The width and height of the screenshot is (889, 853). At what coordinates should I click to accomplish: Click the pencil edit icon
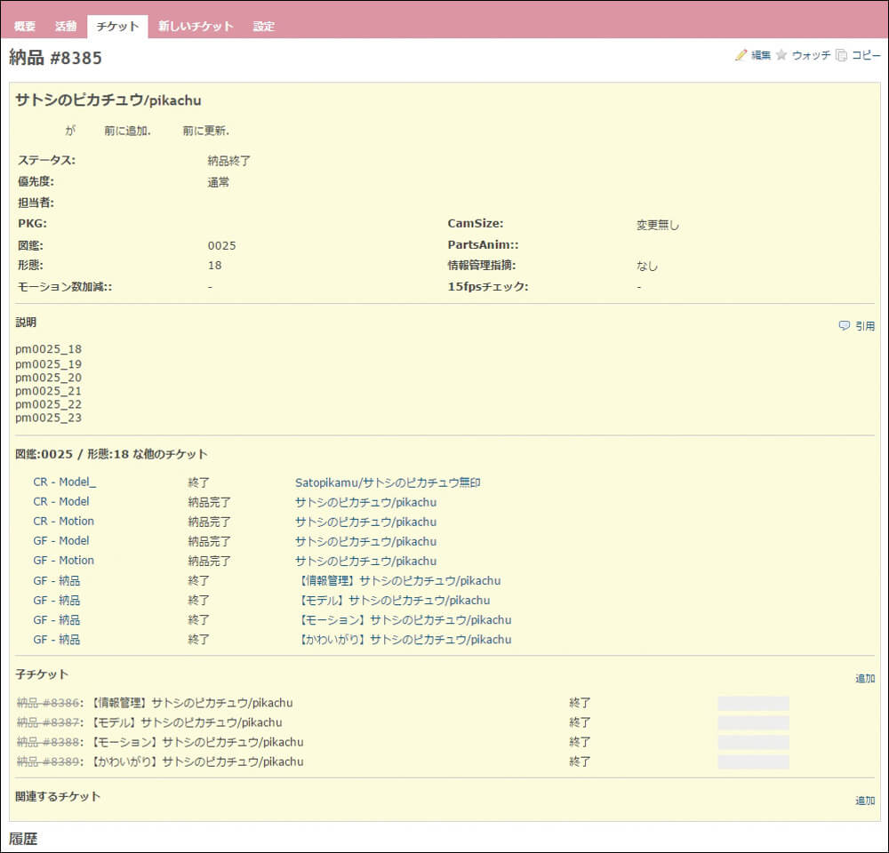[x=741, y=55]
